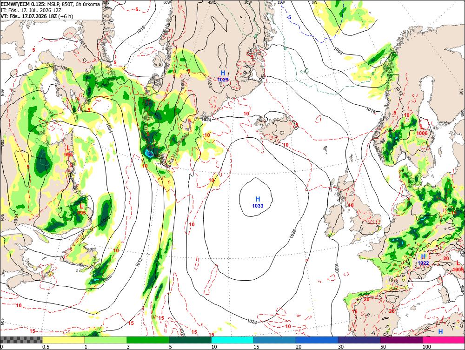
Task: Click the legend tick label '0'
Action: tap(1, 347)
